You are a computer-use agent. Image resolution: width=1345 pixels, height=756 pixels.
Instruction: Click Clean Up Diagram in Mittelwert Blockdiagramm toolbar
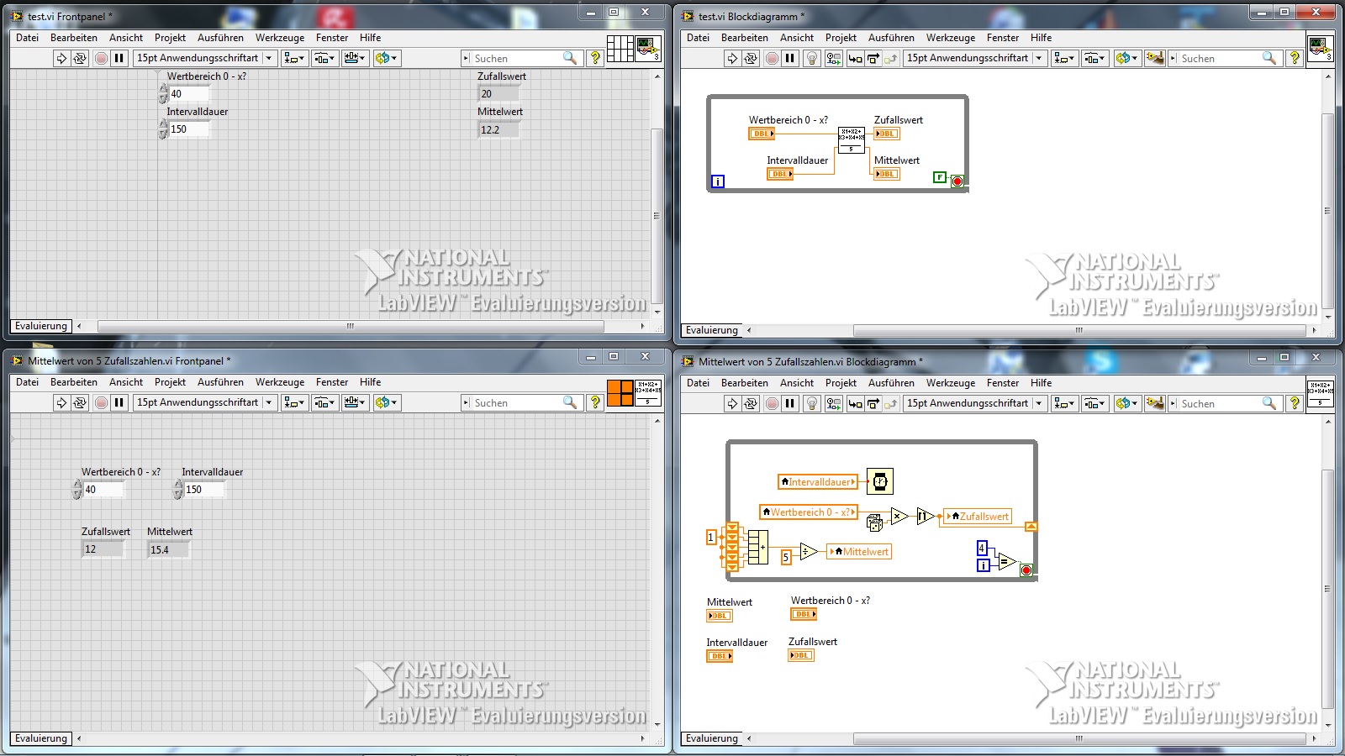(x=1155, y=403)
